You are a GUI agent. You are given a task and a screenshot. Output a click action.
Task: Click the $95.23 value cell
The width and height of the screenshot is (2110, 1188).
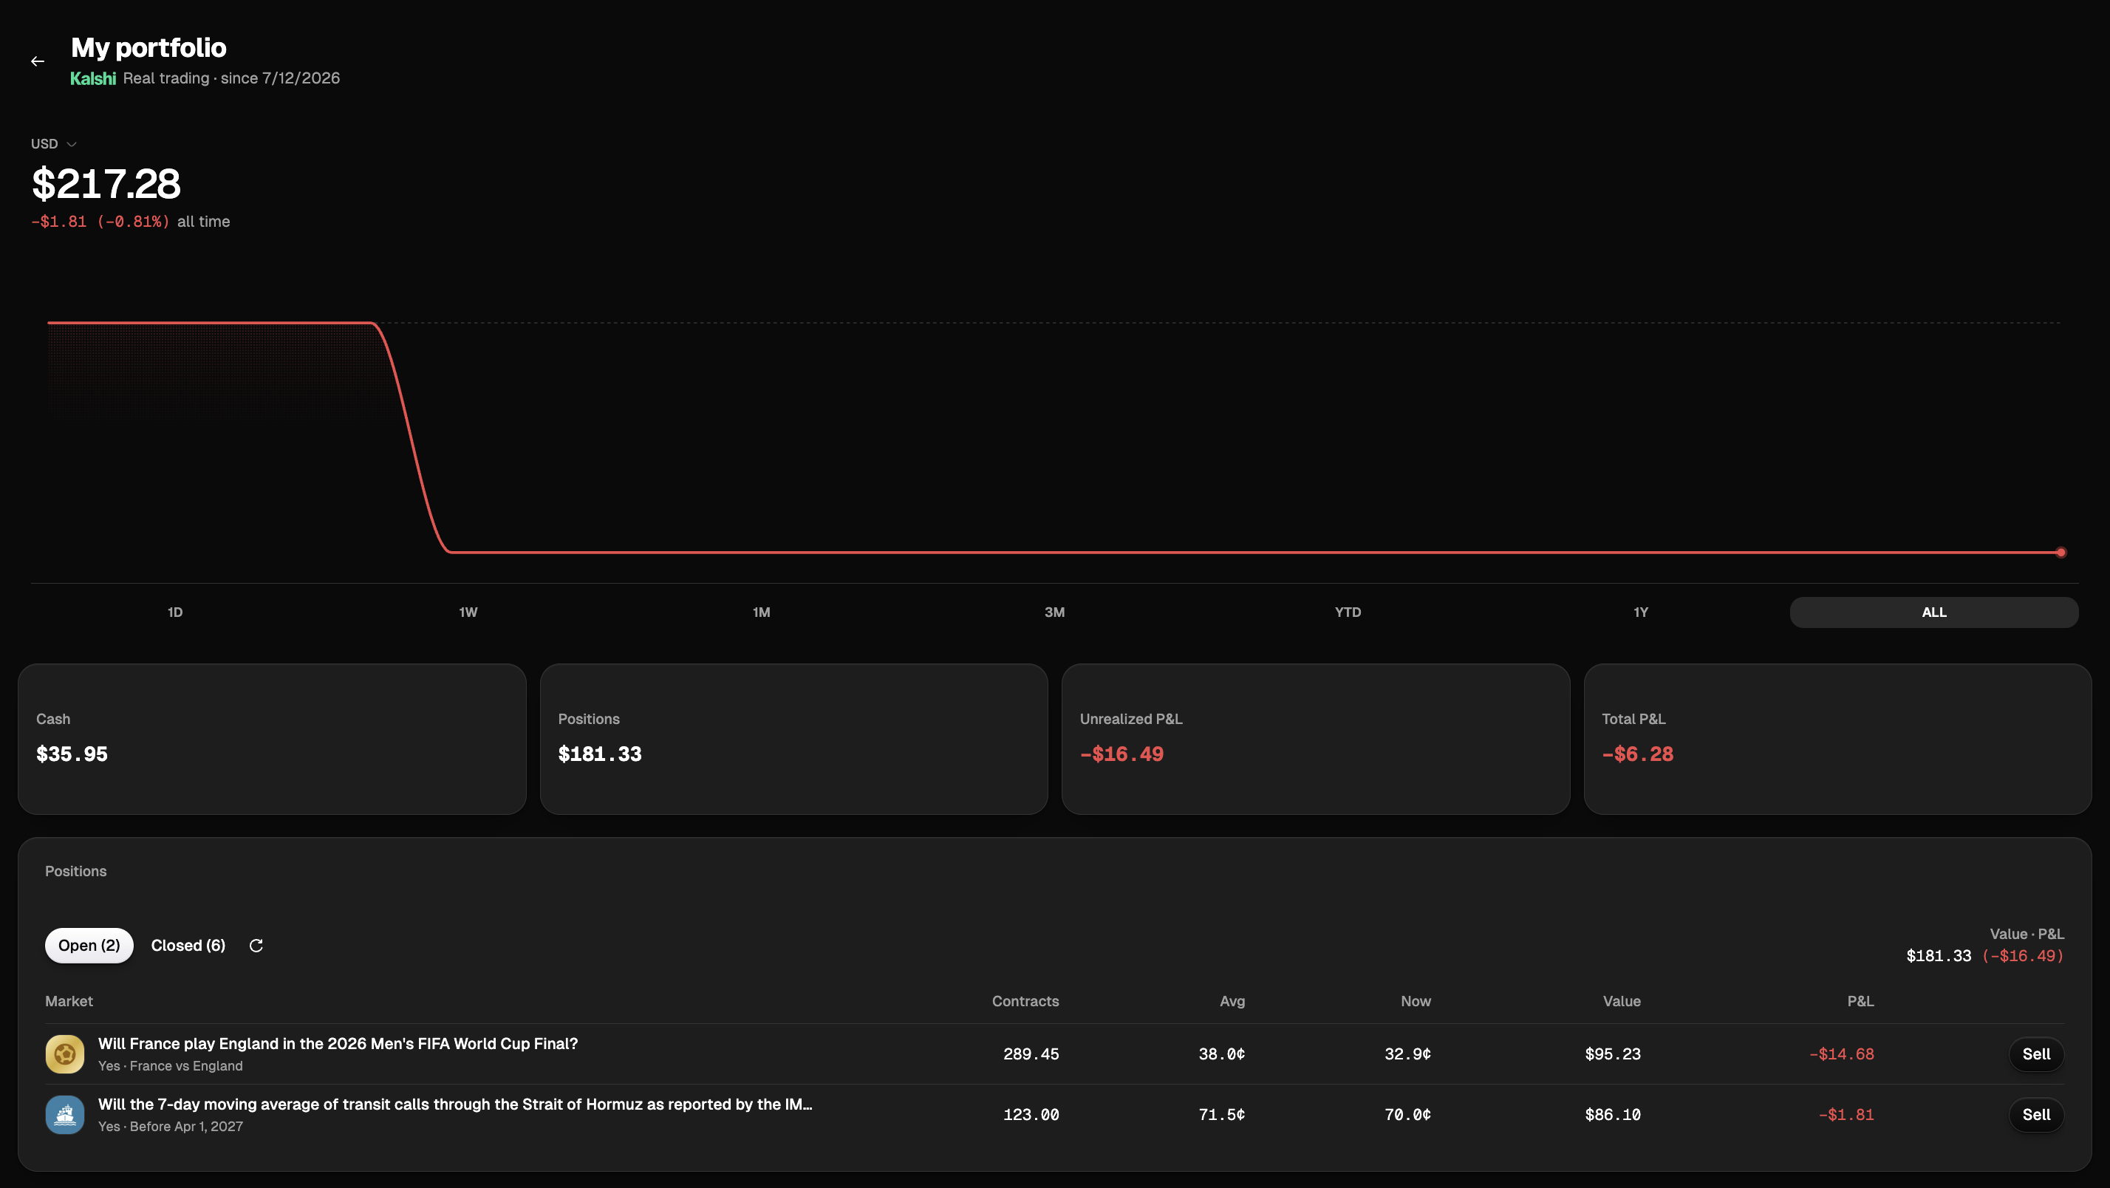[1613, 1054]
